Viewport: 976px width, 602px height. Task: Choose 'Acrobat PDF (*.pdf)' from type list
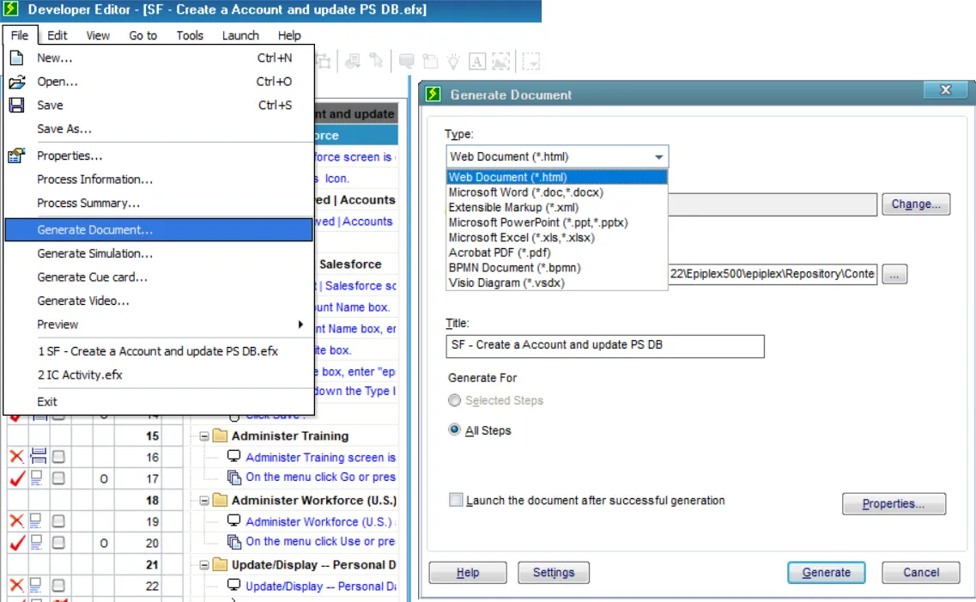tap(556, 252)
